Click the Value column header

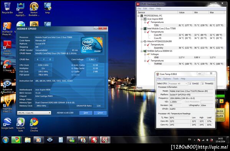(x=185, y=13)
